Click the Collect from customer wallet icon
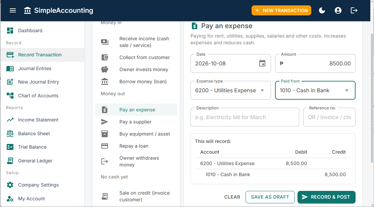 pos(105,57)
